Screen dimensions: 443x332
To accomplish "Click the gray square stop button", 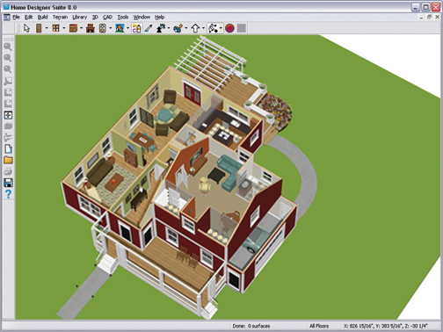I will coord(242,28).
